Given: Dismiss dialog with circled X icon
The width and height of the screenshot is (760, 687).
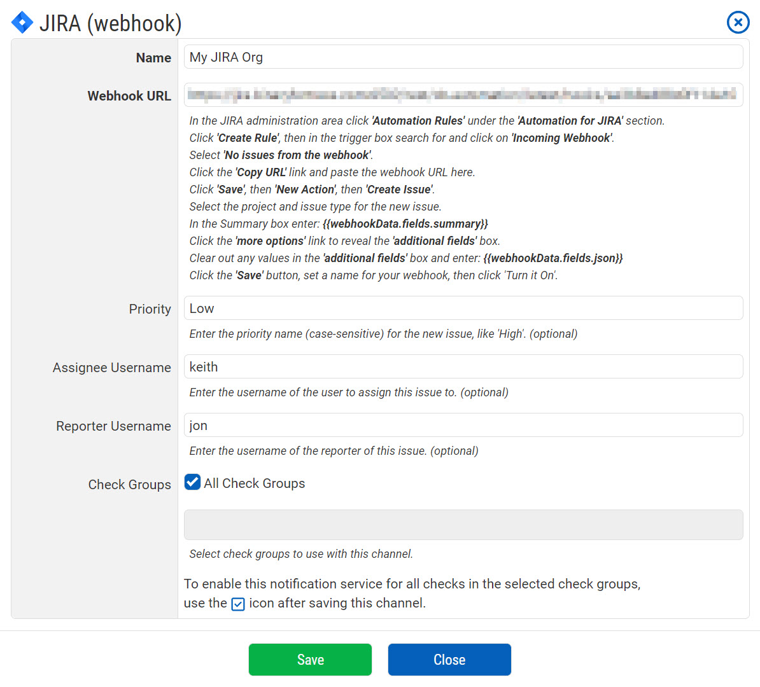Looking at the screenshot, I should [738, 23].
